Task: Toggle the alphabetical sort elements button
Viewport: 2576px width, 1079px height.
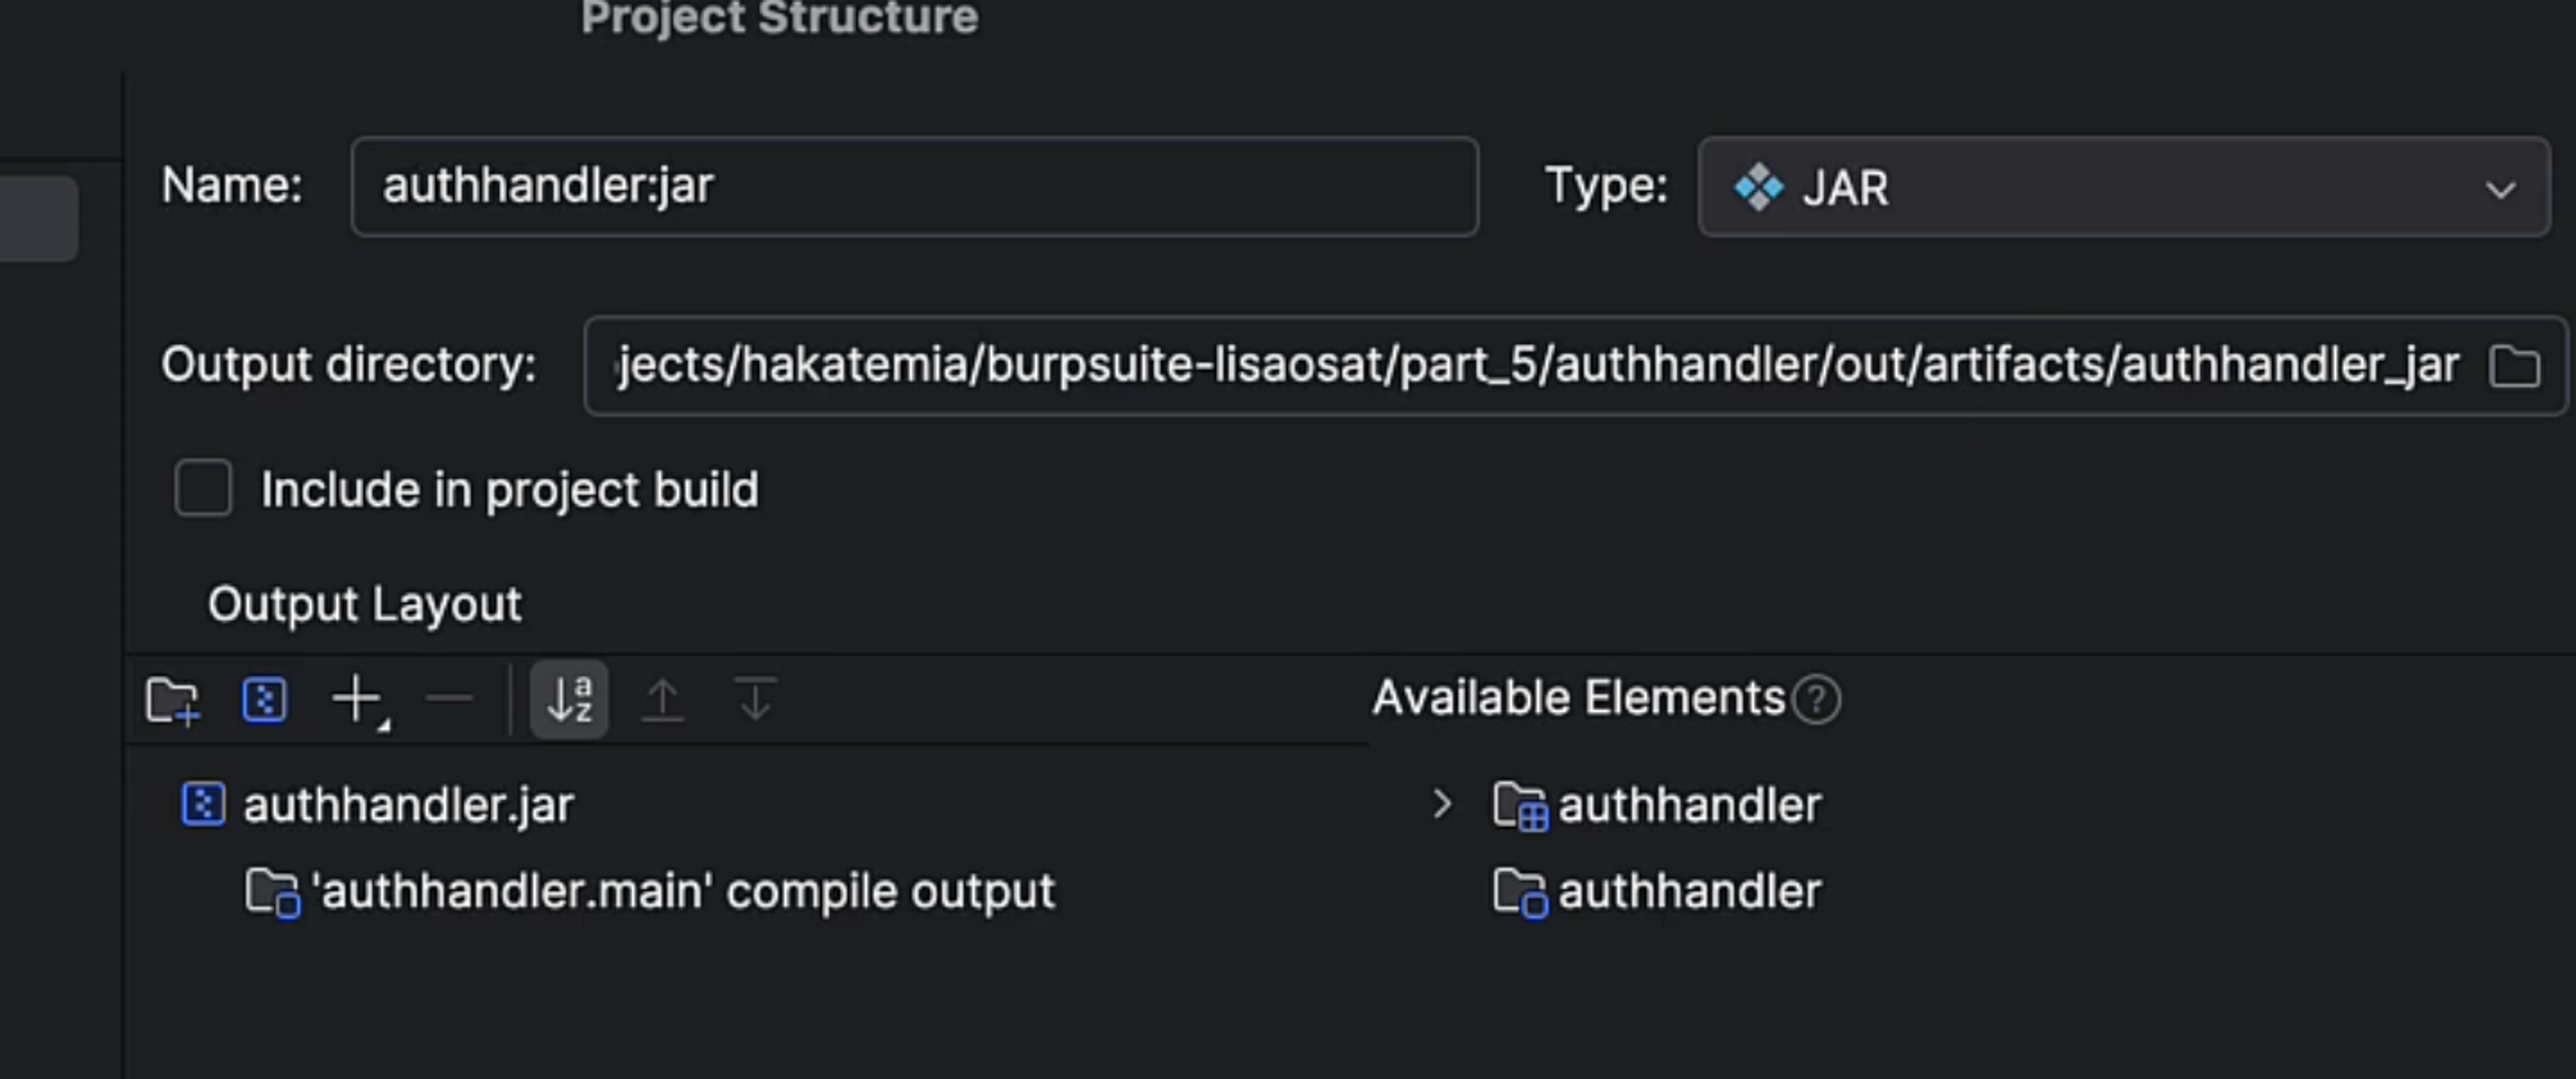Action: [569, 699]
